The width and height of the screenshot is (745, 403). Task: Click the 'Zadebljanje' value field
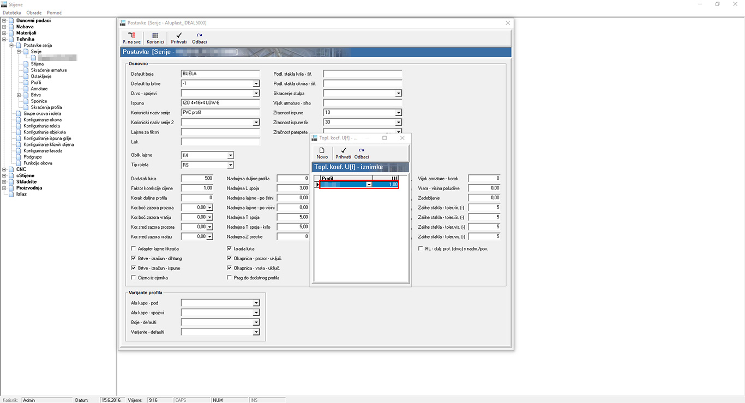484,198
